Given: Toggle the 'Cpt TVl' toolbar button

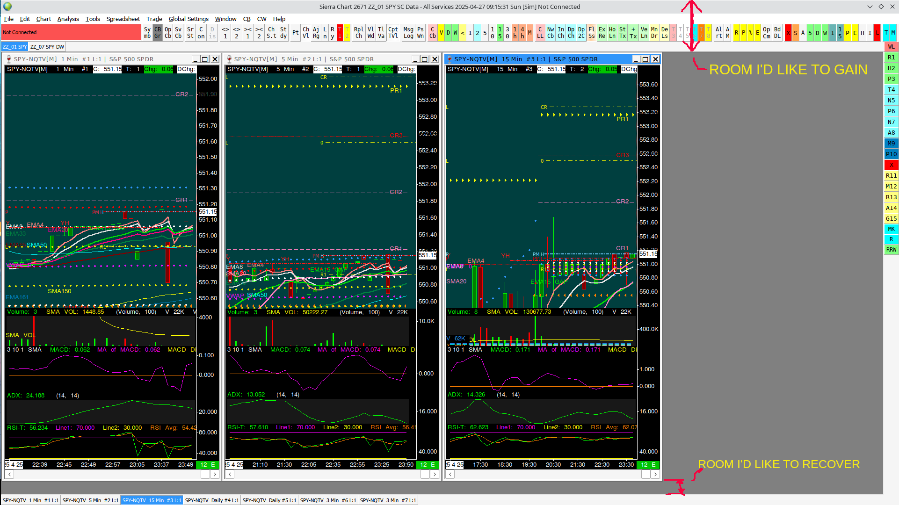Looking at the screenshot, I should [393, 32].
